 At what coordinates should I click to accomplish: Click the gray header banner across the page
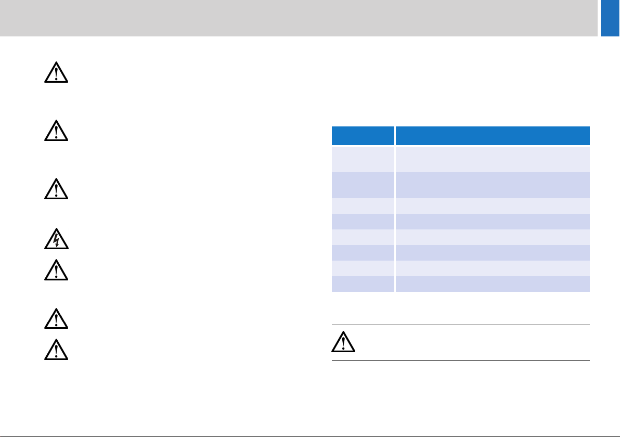(299, 18)
